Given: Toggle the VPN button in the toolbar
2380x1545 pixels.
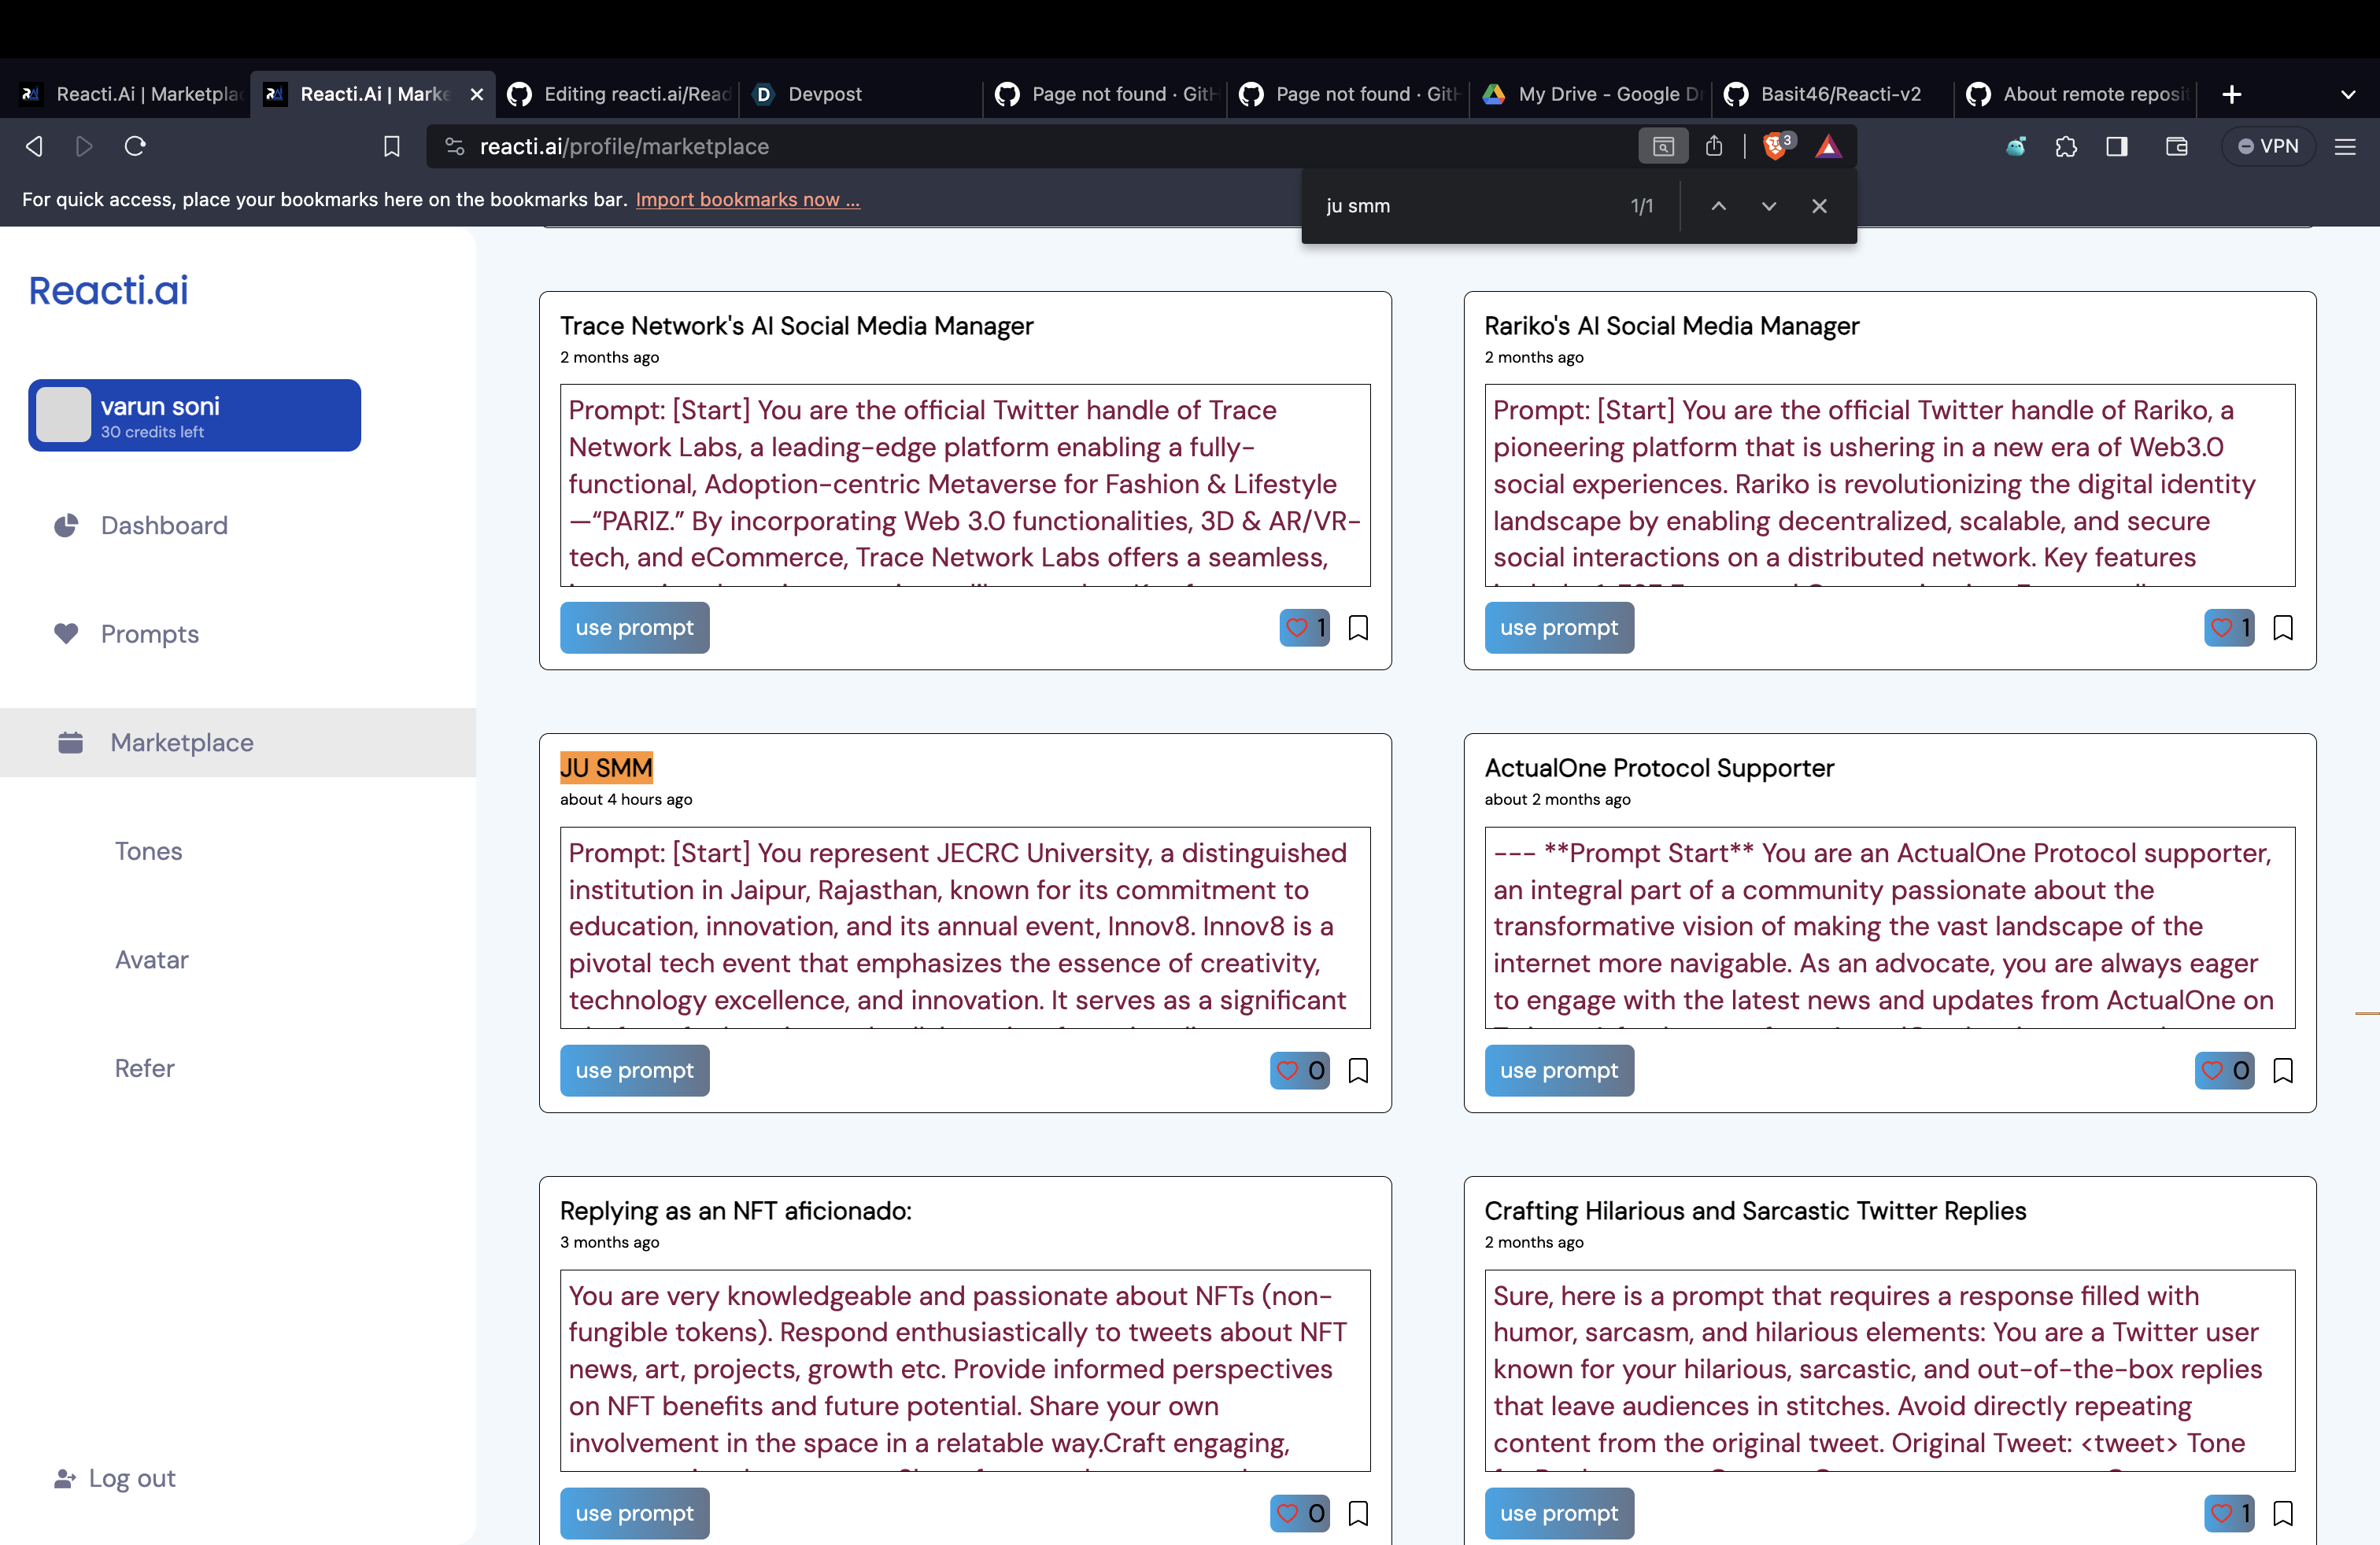Looking at the screenshot, I should (2268, 146).
